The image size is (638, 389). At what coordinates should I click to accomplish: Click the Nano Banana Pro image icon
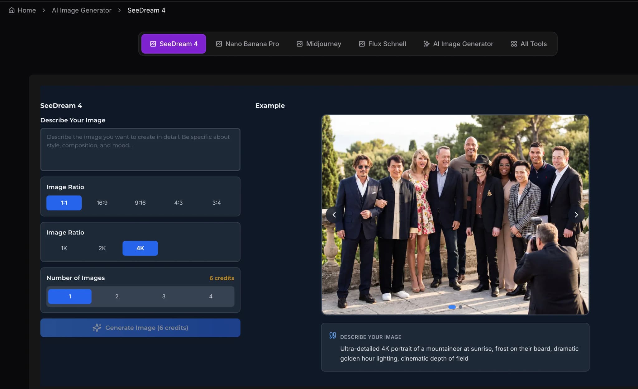coord(219,44)
